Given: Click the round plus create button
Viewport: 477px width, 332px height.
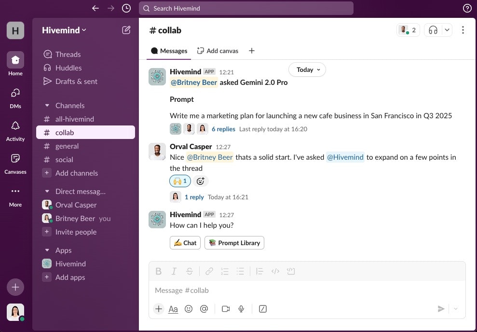Looking at the screenshot, I should pyautogui.click(x=15, y=287).
